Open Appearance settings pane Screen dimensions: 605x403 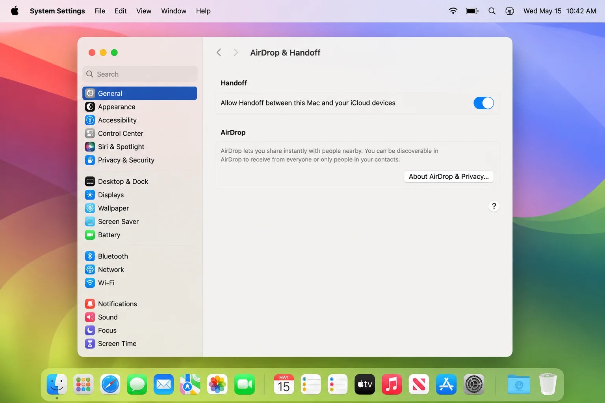point(139,107)
